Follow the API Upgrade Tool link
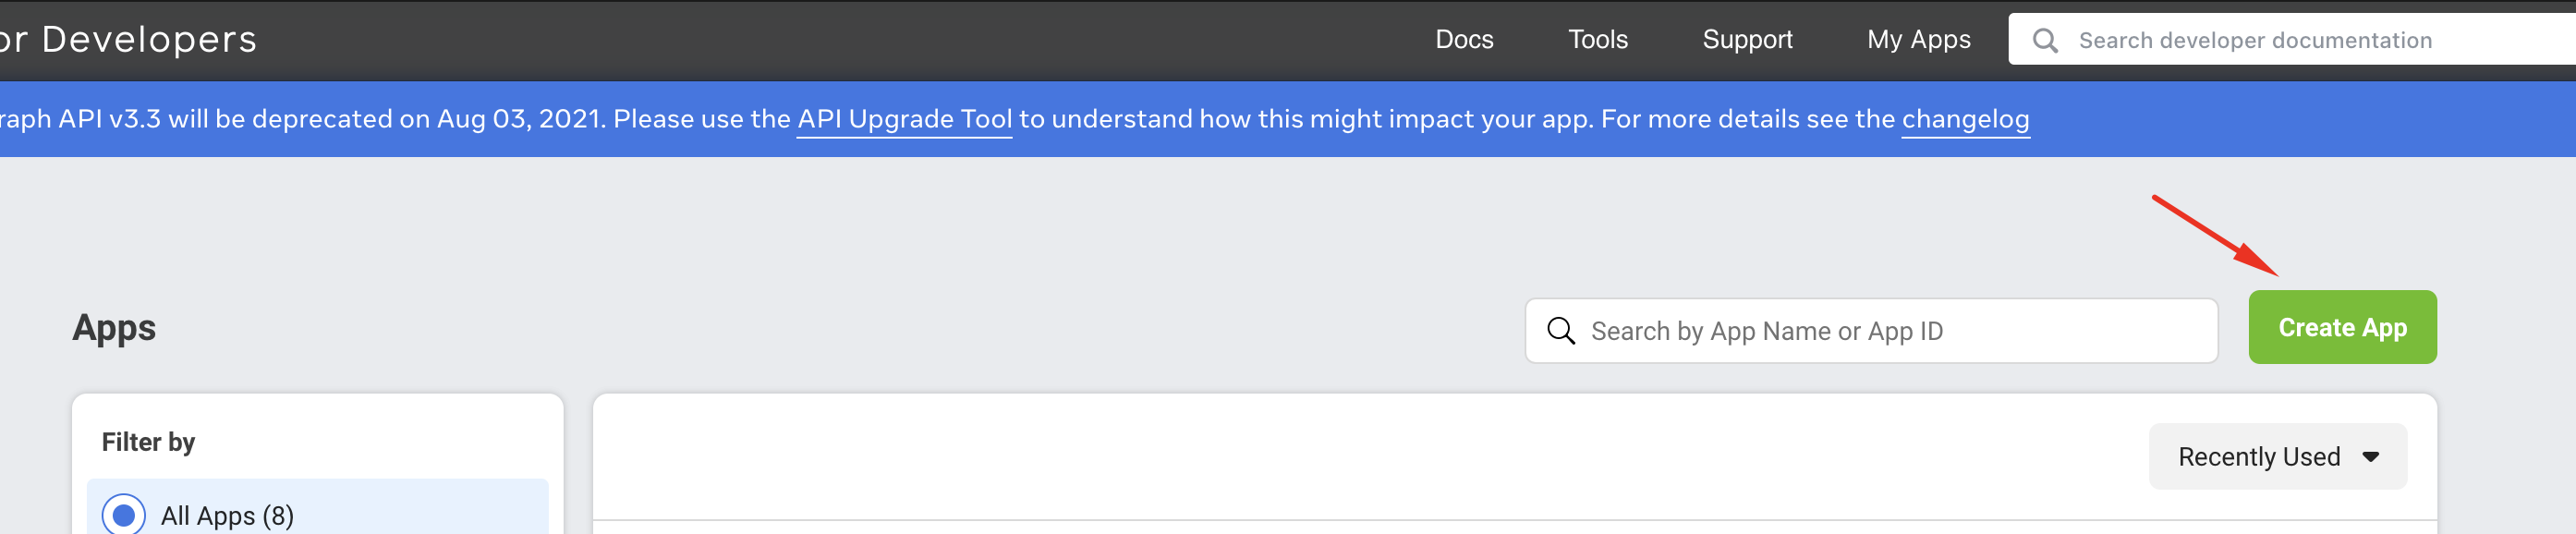 (904, 119)
